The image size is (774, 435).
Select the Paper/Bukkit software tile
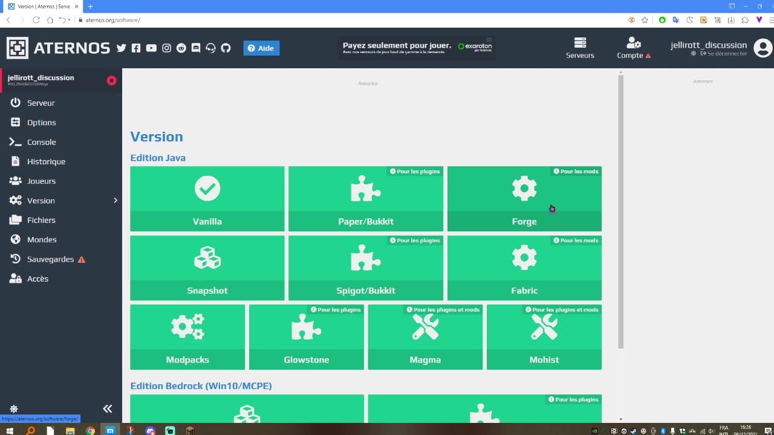[366, 199]
